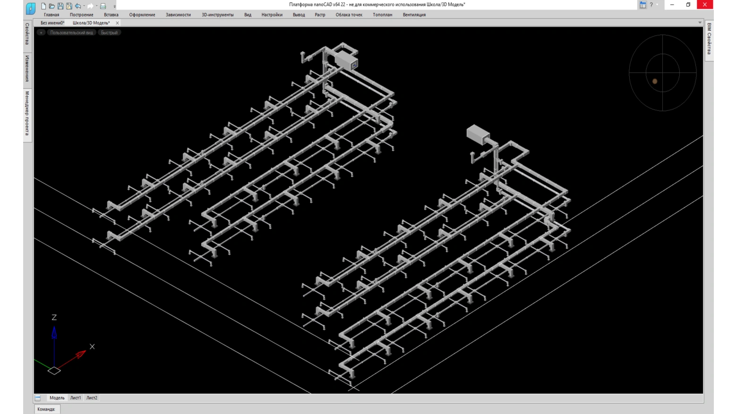
Task: Close the Школа/3D Модель document tab
Action: pyautogui.click(x=117, y=23)
